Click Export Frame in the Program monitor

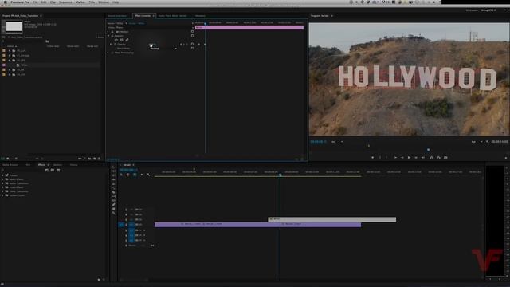(445, 158)
